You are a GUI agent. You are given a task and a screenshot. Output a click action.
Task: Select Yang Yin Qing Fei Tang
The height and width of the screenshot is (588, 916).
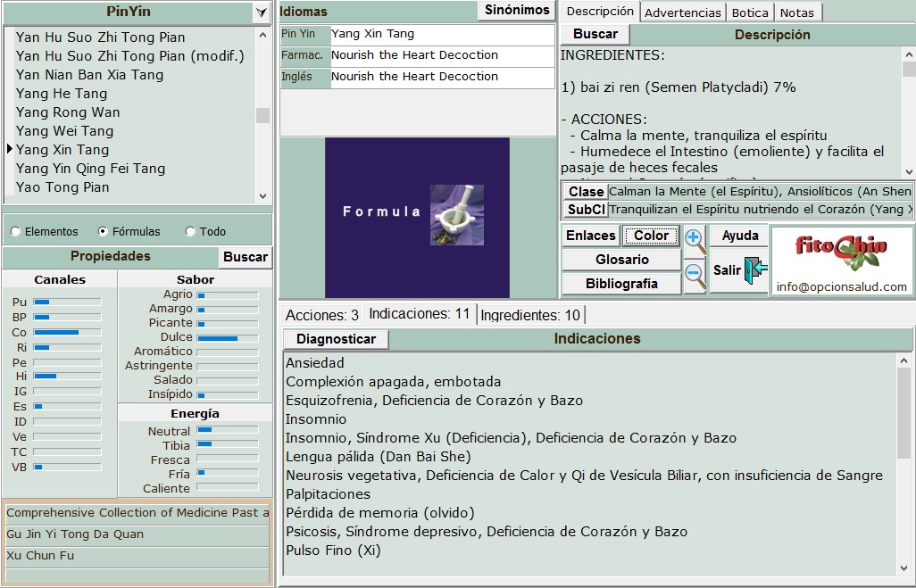click(x=90, y=168)
